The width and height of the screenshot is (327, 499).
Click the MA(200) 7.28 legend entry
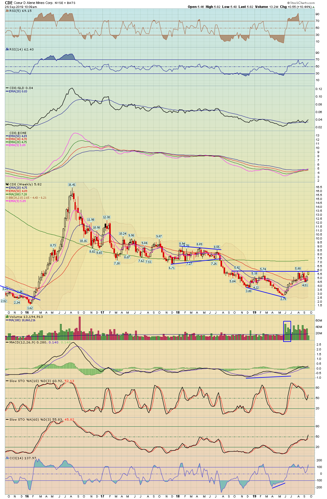pyautogui.click(x=18, y=194)
